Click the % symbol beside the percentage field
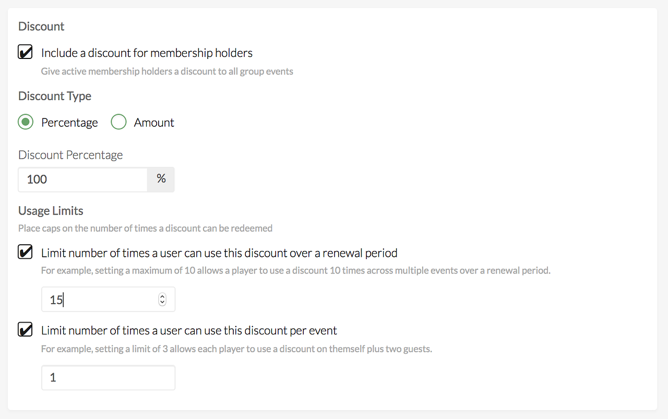This screenshot has height=419, width=668. coord(161,179)
